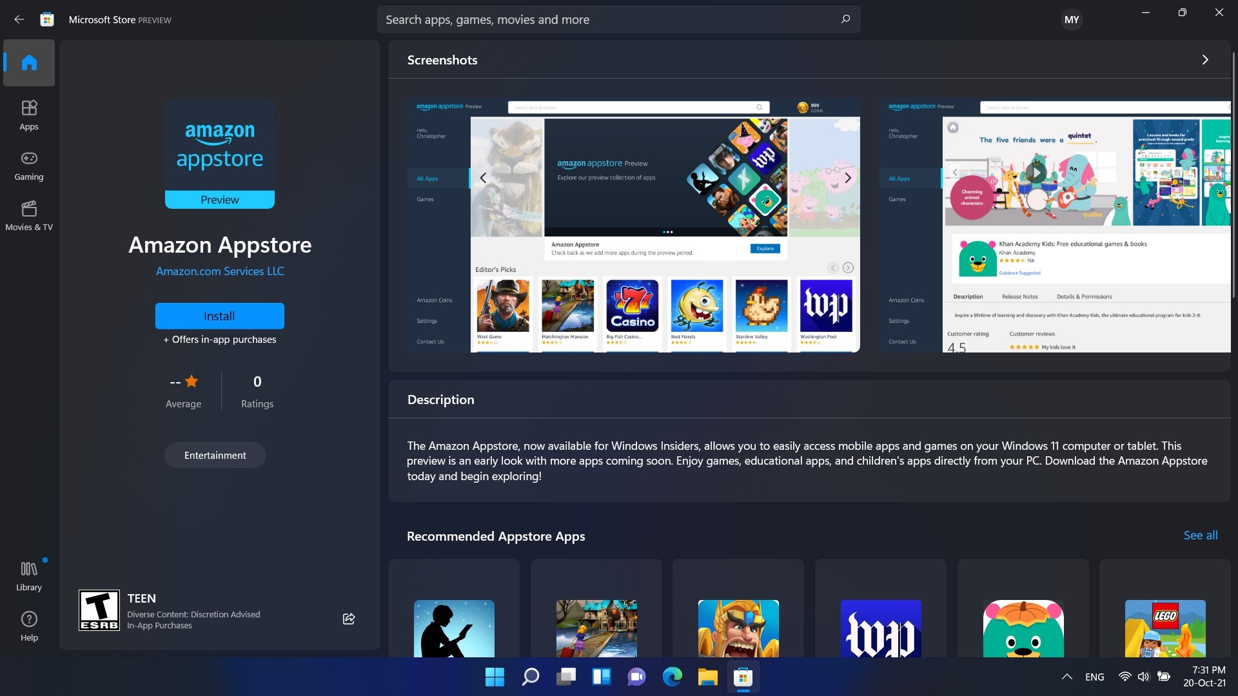Advance the Screenshots carousel with the right chevron
The height and width of the screenshot is (696, 1238).
tap(1205, 59)
